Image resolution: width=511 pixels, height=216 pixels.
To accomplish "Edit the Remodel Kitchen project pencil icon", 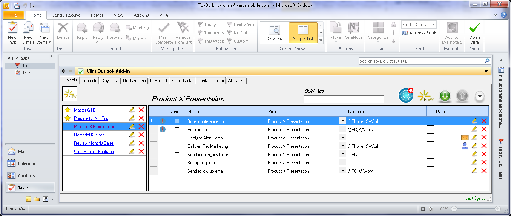I will click(x=132, y=135).
